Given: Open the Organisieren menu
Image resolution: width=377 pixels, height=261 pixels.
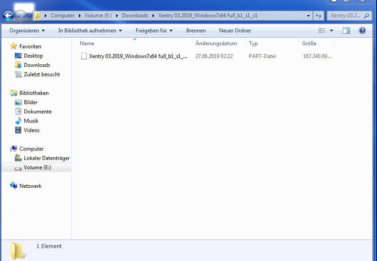Looking at the screenshot, I should click(x=27, y=31).
